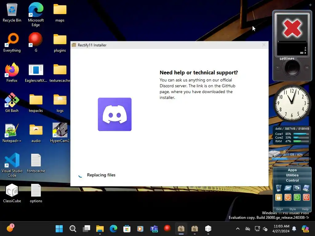
Task: Click the red X on the media gadget screen
Action: point(292,28)
